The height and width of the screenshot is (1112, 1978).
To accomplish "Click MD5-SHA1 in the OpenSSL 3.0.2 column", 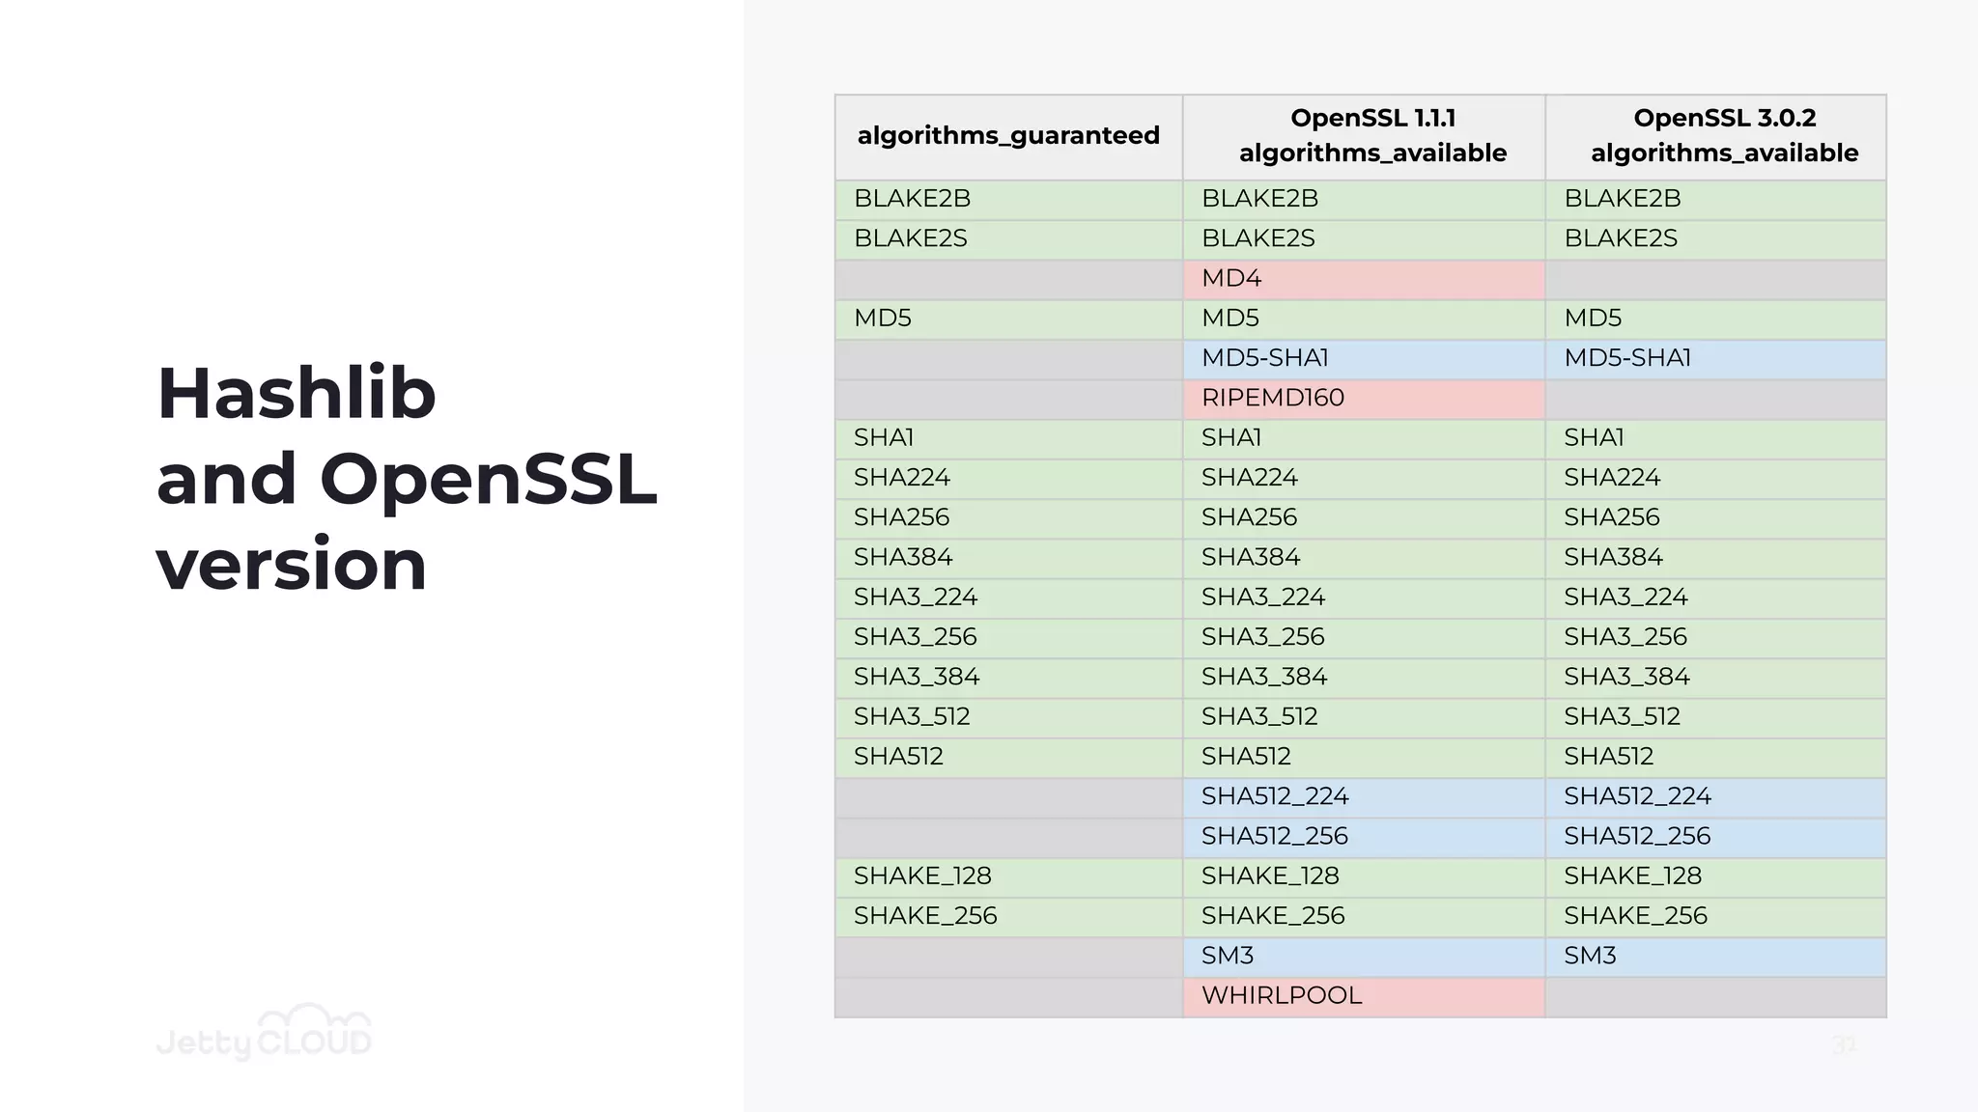I will coord(1627,358).
